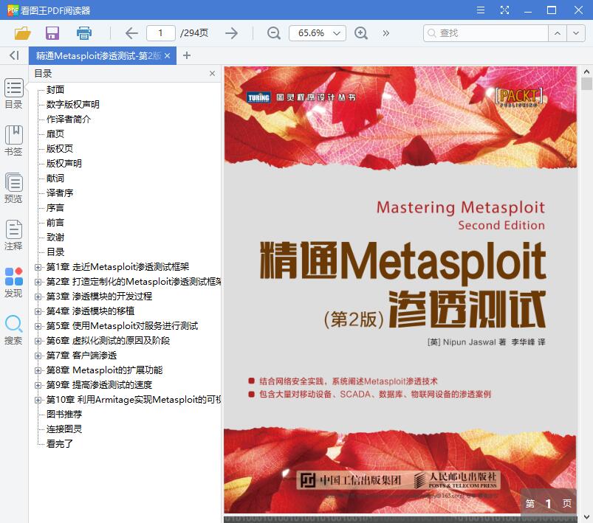Expand 第1章 走近Metasploit渗透测试框架
Image resolution: width=593 pixels, height=523 pixels.
pyautogui.click(x=38, y=267)
